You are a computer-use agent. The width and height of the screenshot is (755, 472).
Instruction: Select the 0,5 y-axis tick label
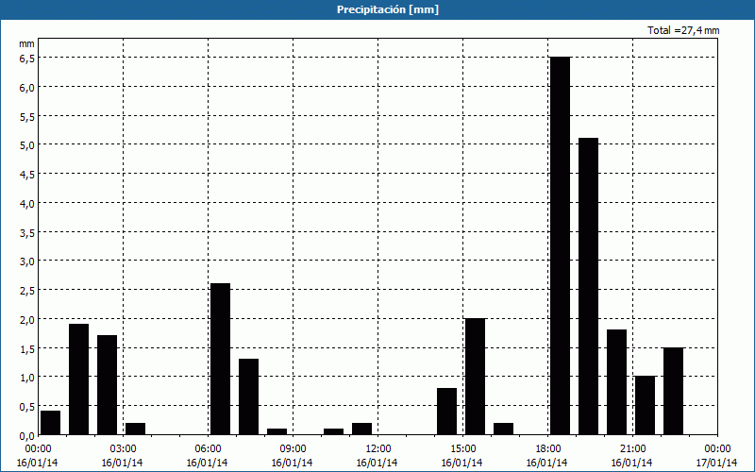[27, 407]
